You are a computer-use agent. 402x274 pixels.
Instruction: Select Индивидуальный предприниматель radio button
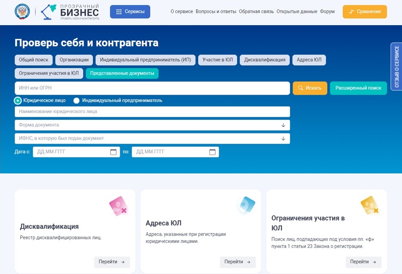76,100
